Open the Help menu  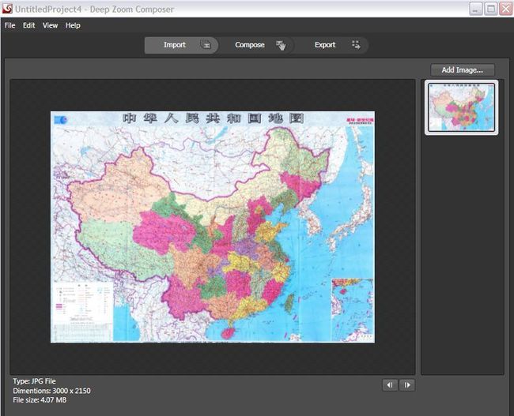tap(73, 25)
